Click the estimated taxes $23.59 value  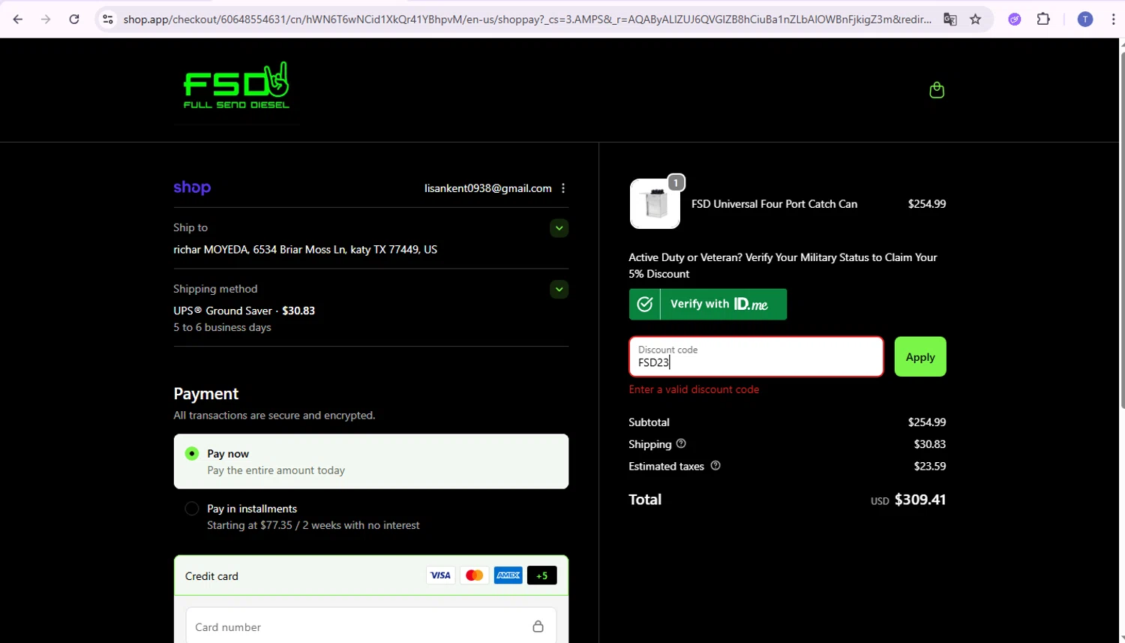tap(929, 466)
